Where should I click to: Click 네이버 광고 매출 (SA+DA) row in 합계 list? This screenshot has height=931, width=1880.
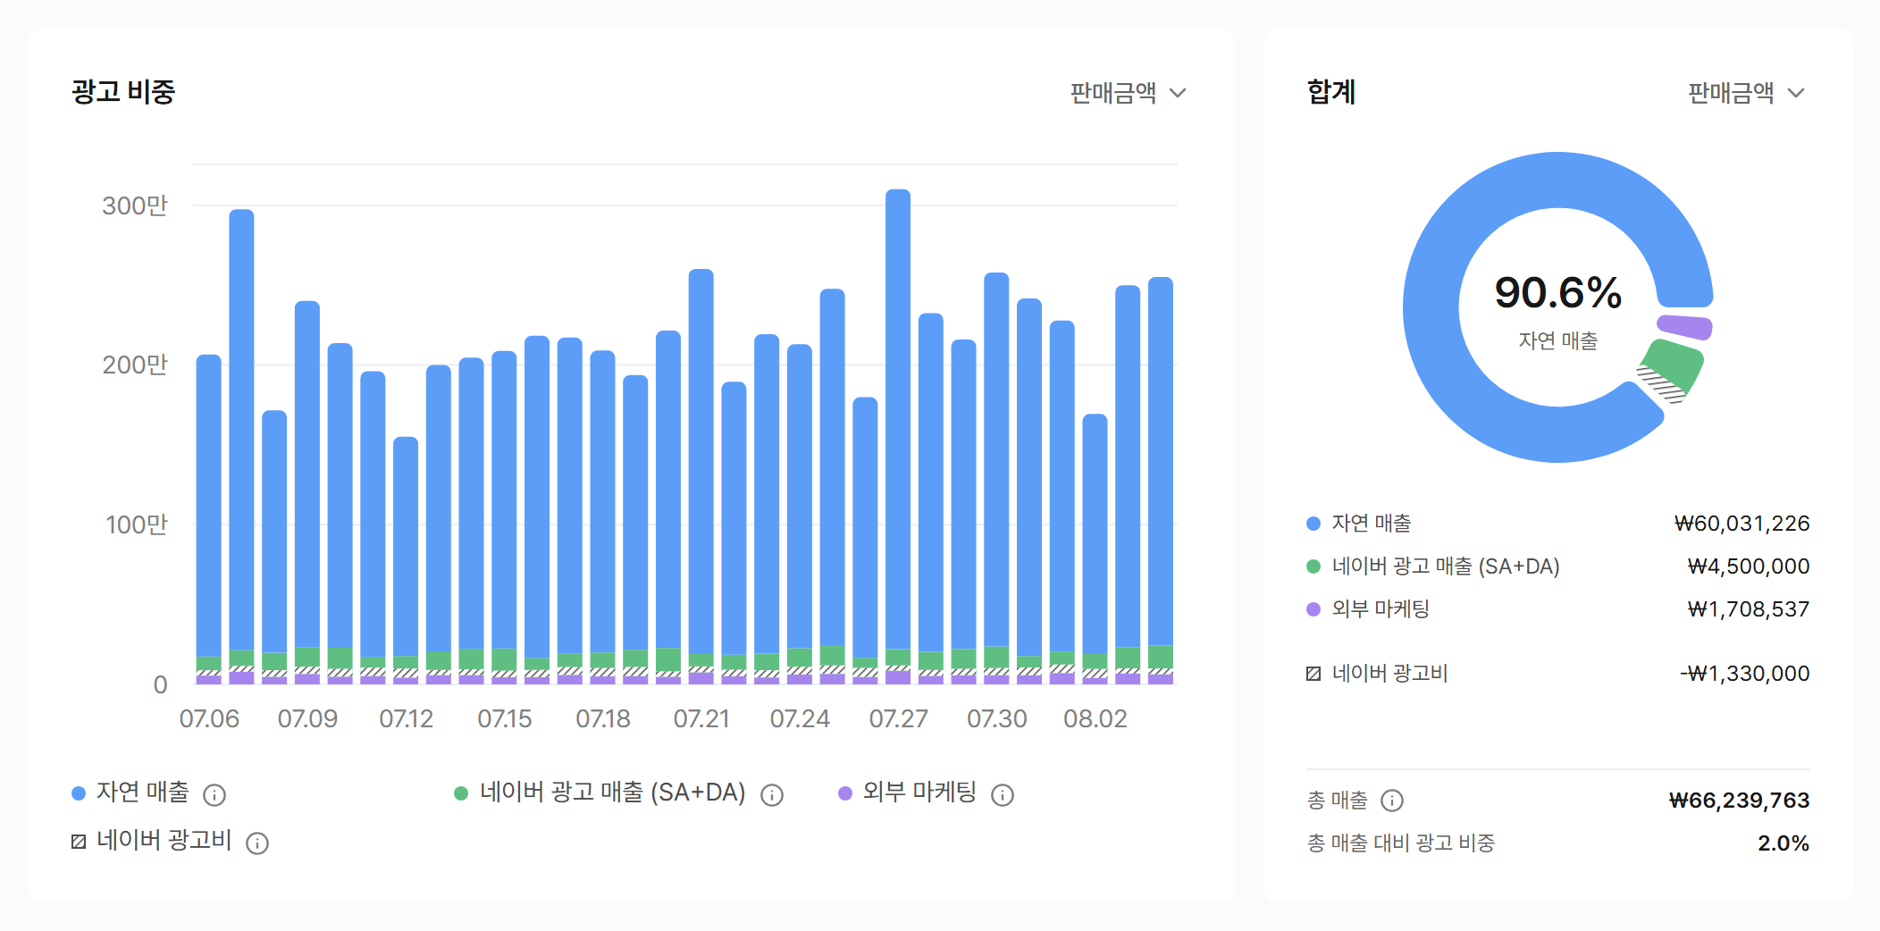click(x=1558, y=566)
